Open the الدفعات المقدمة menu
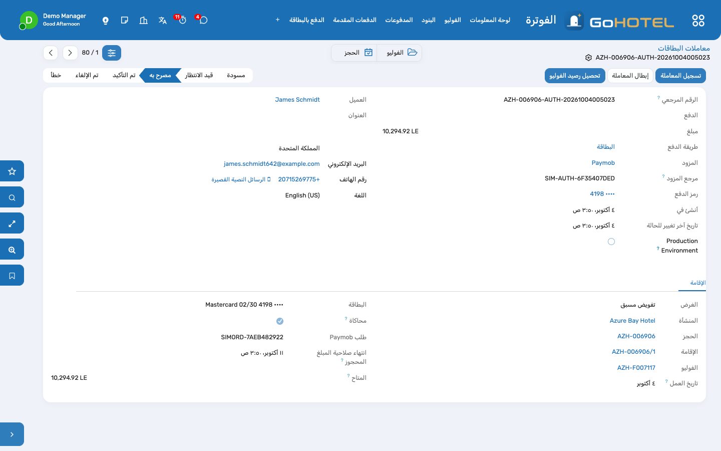 pyautogui.click(x=354, y=20)
